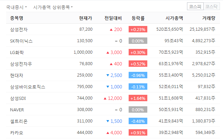Viewport: 223px width, 140px height.
Task: Click the volume 1,380,873주
Action: click(204, 121)
